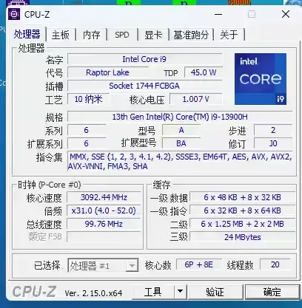Click the core count 6P + 8E
Viewport: 302px width, 308px height.
199,264
